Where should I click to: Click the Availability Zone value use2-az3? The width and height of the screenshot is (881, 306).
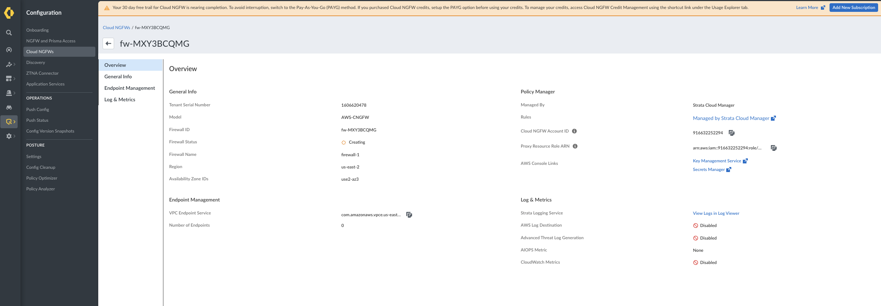[350, 179]
